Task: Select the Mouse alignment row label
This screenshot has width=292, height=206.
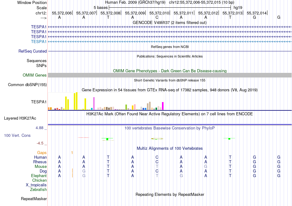Action: tap(41, 167)
